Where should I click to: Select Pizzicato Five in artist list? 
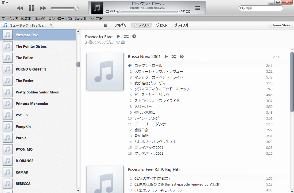[x=38, y=35]
